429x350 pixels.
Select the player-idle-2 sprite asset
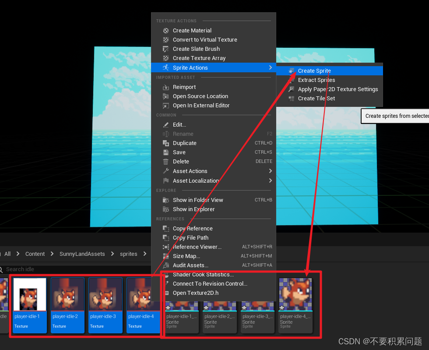tap(219, 317)
